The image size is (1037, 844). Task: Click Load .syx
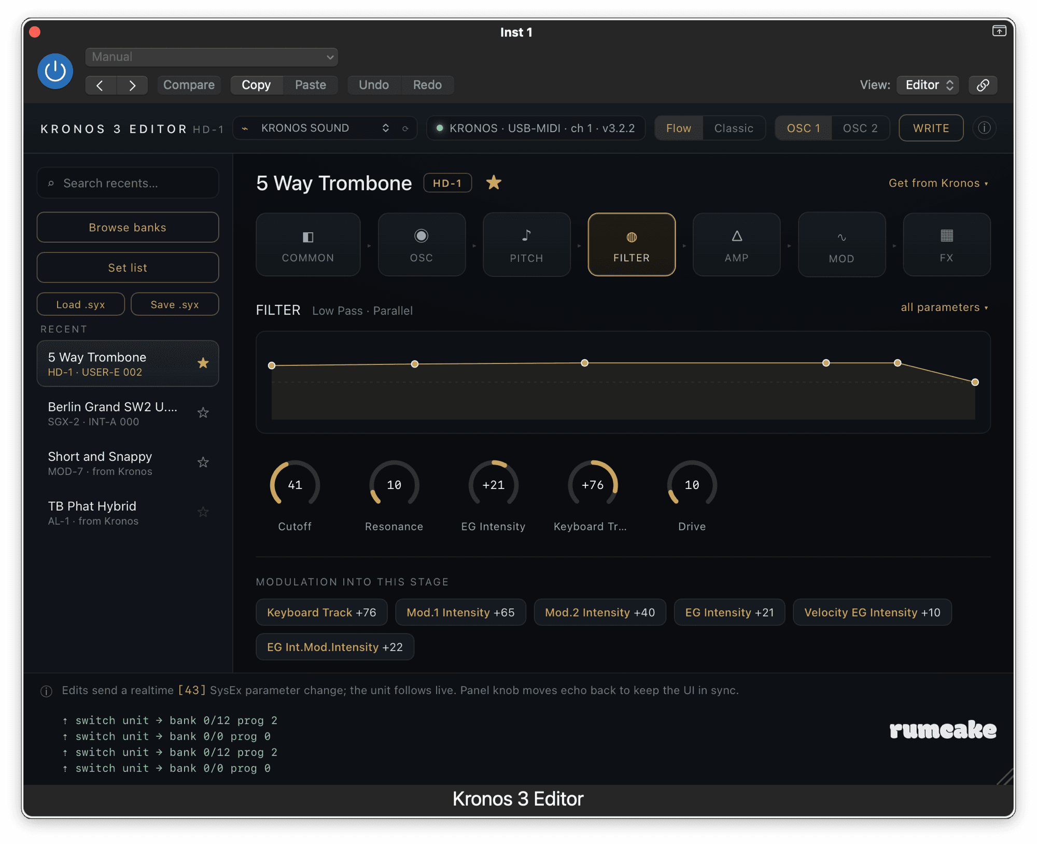point(80,304)
